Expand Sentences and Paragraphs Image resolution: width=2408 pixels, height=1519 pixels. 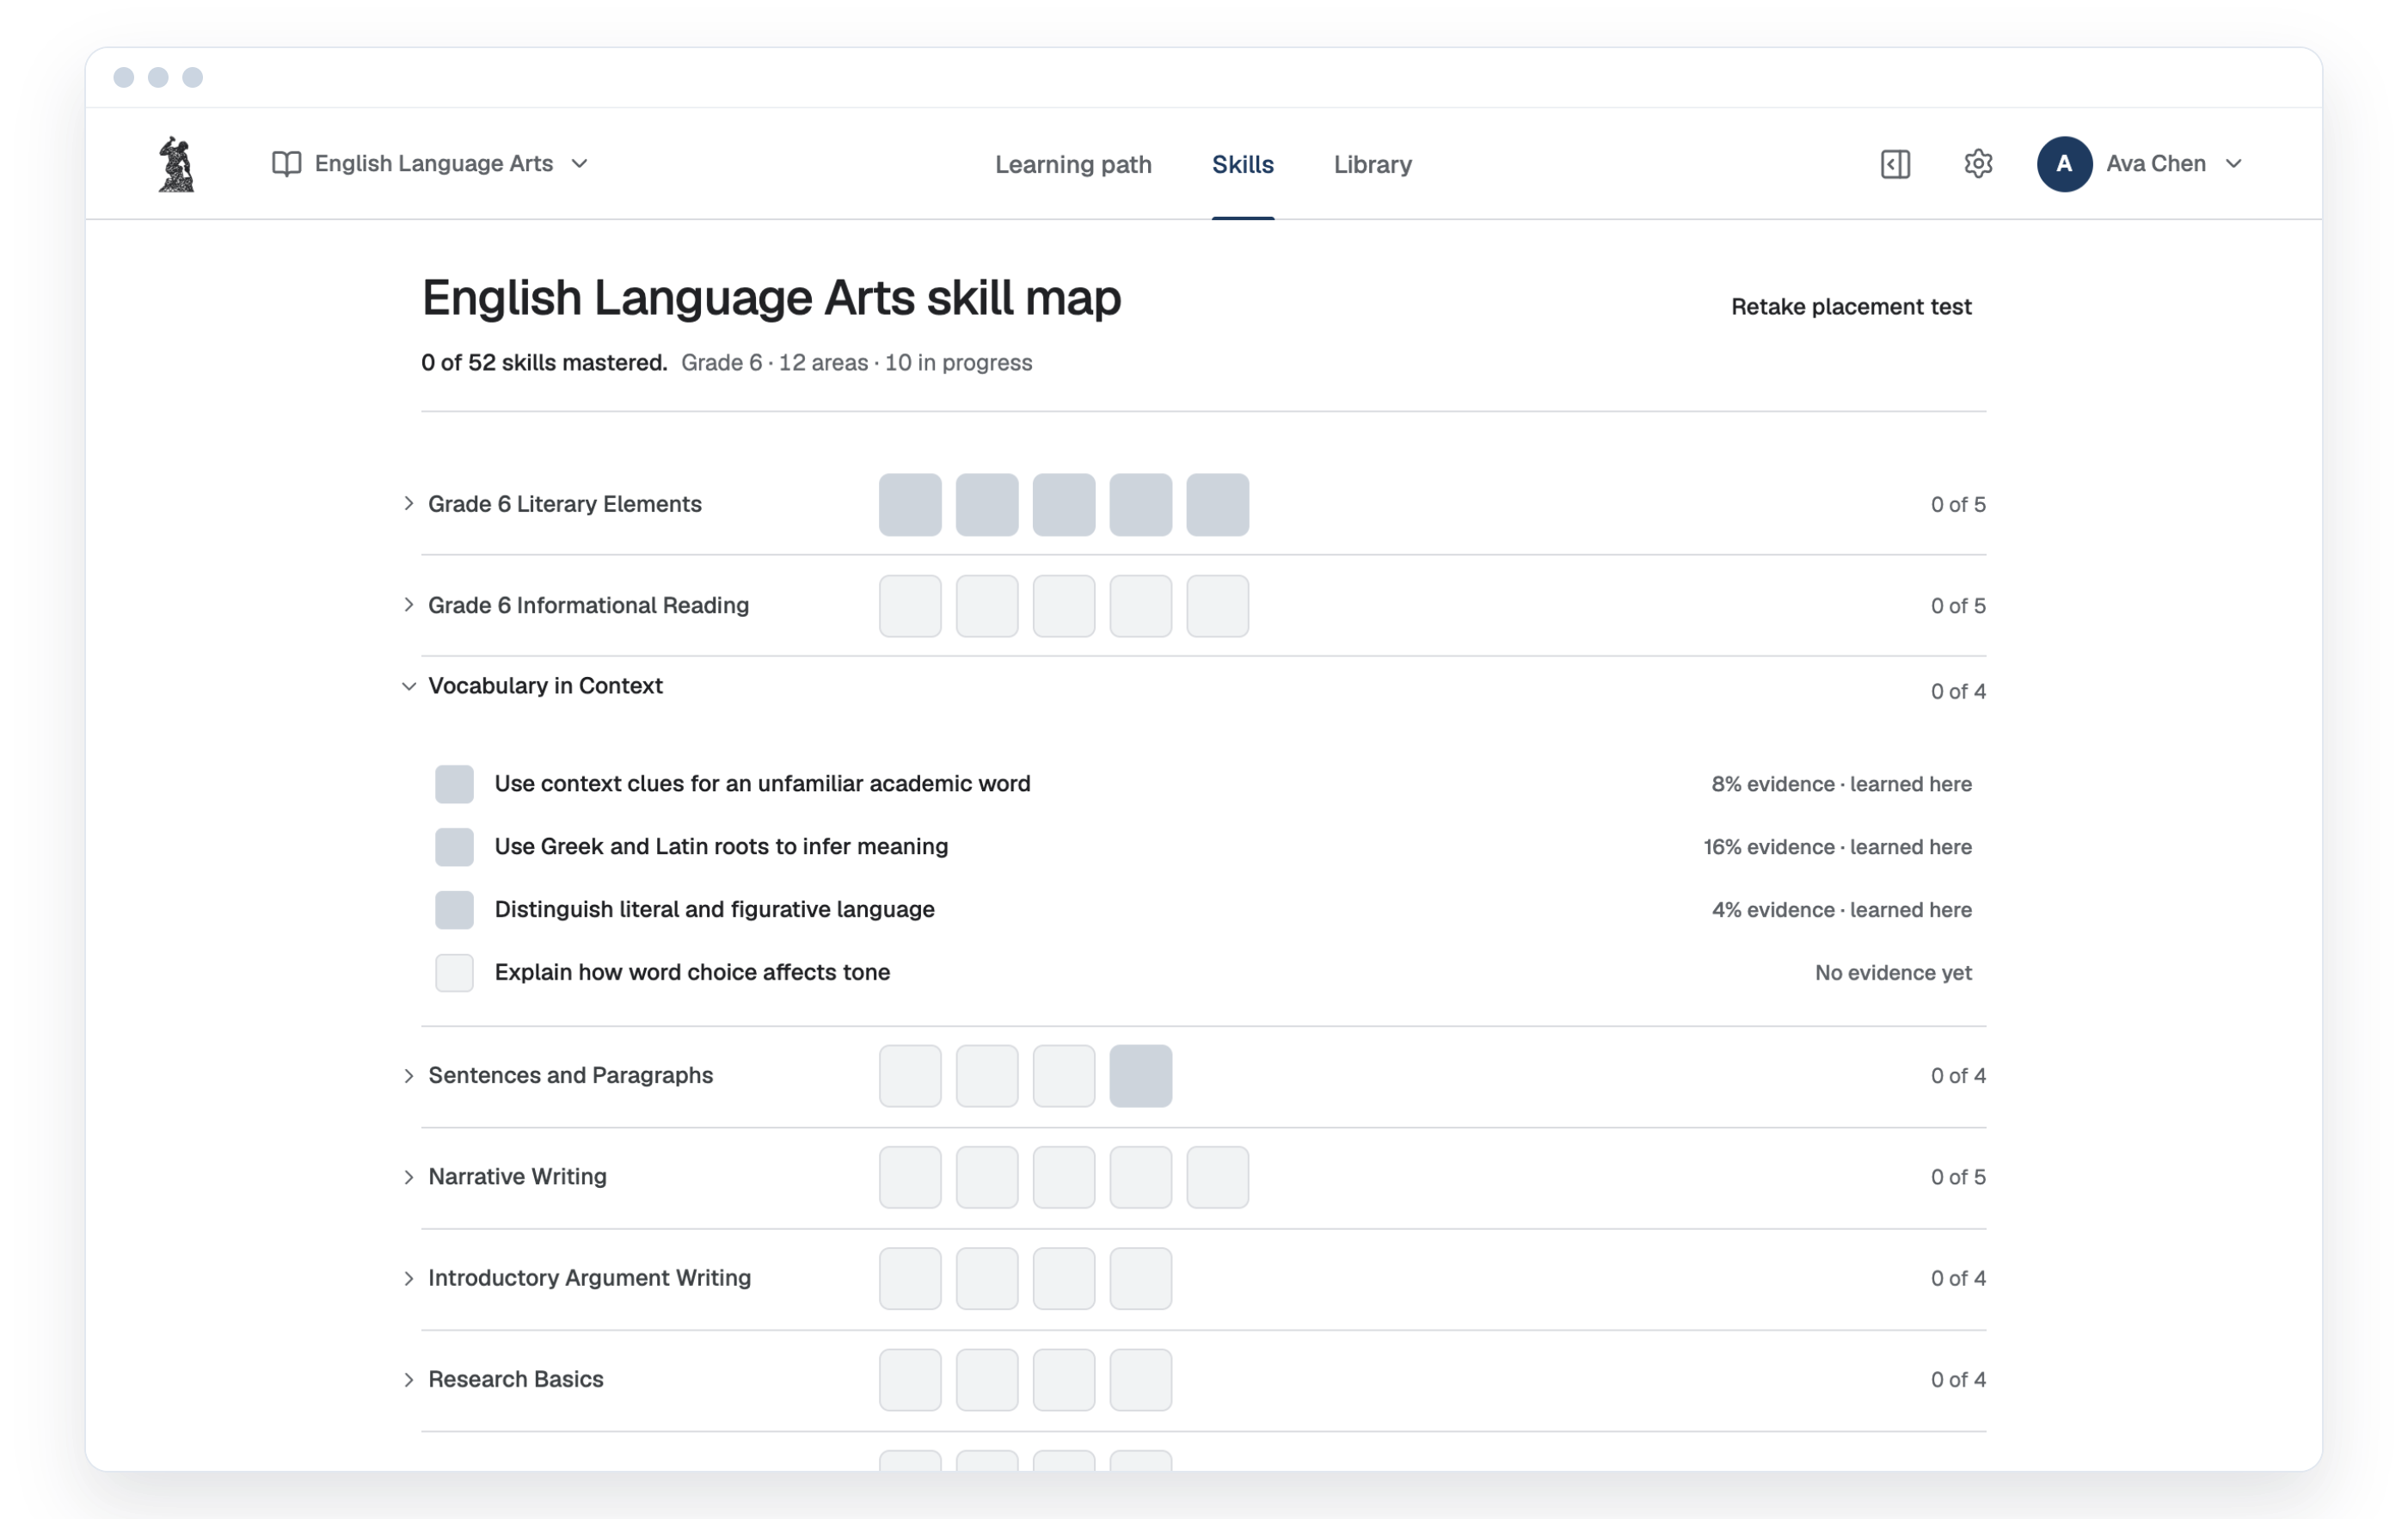[408, 1076]
